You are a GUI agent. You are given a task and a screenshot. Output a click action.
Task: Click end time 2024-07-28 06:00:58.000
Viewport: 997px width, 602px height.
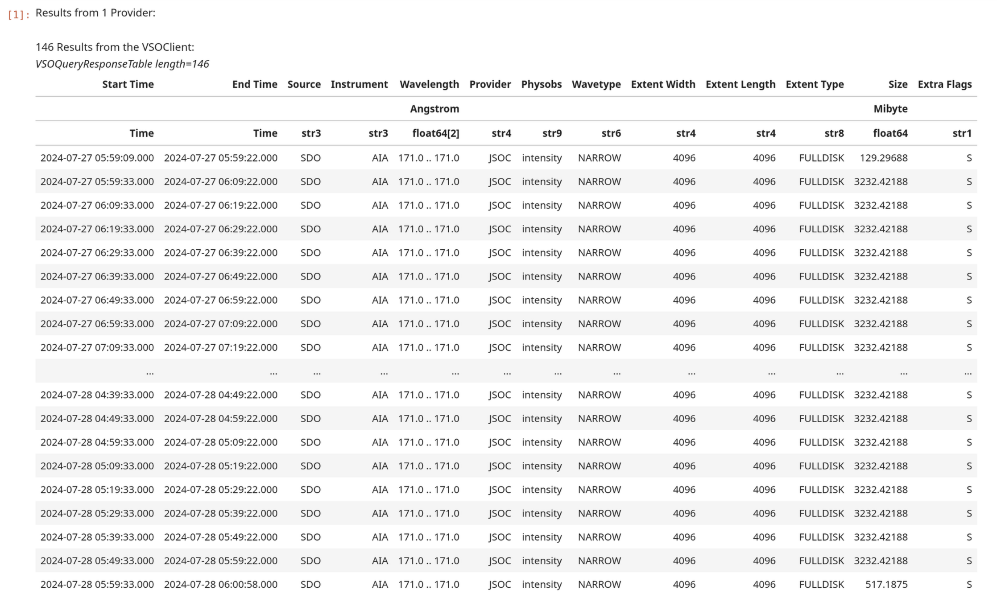click(x=220, y=584)
